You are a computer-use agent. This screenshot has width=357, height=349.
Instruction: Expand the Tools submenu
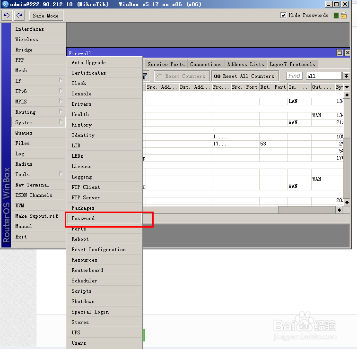tap(38, 174)
